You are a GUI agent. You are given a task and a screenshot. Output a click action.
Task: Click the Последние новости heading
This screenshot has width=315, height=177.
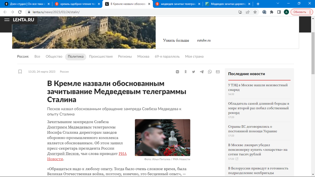(246, 74)
